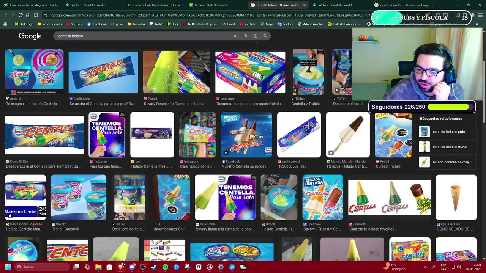
Task: Open ChatGPT taskbar icon
Action: tap(210, 267)
